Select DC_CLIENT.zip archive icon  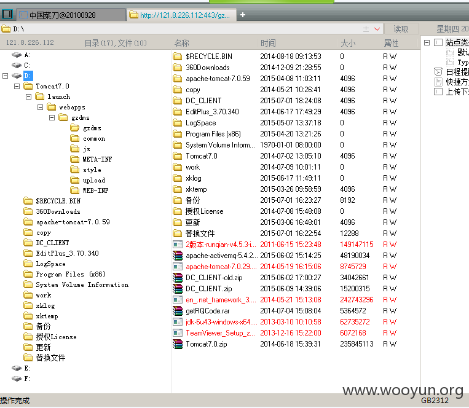pos(178,288)
